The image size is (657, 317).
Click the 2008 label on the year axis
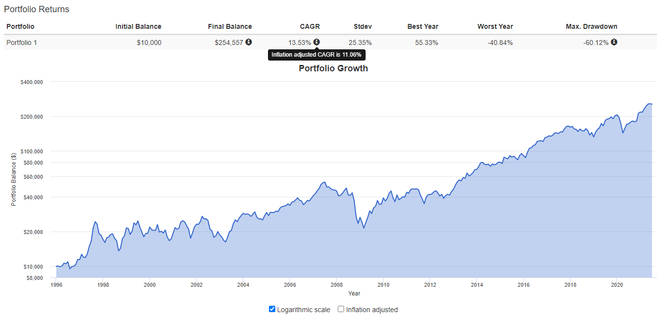click(336, 285)
